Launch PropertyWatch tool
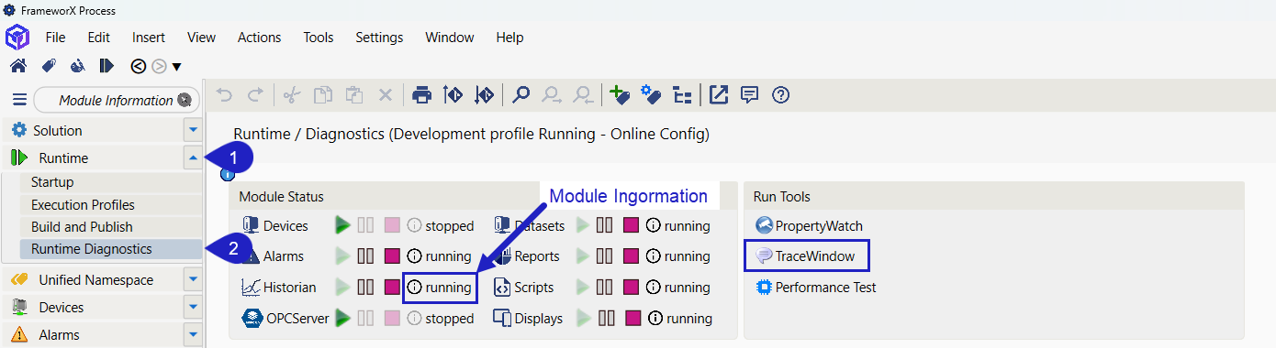 click(809, 226)
